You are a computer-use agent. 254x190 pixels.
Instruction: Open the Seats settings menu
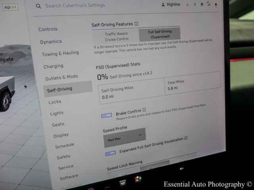point(58,125)
